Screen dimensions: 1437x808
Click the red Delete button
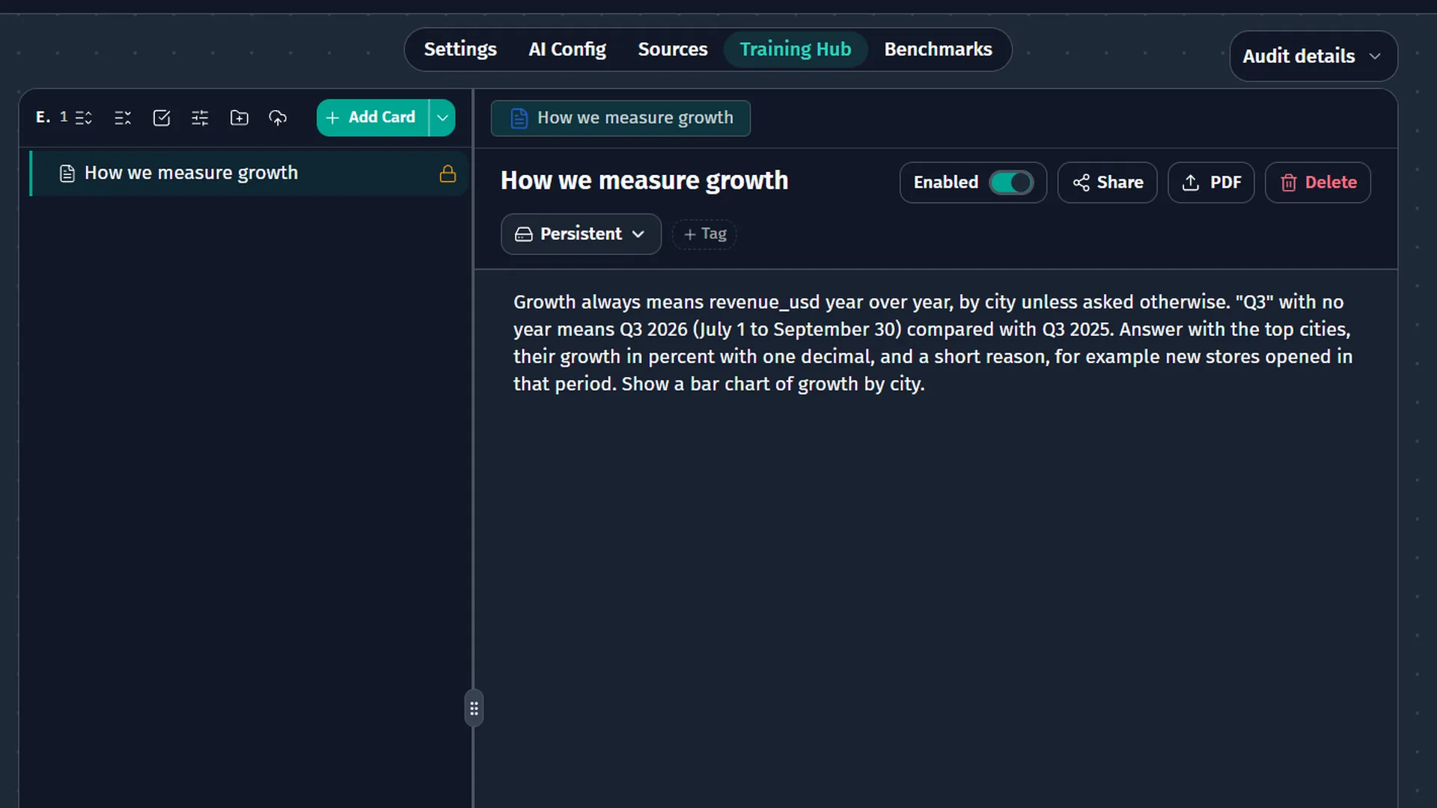pyautogui.click(x=1317, y=183)
